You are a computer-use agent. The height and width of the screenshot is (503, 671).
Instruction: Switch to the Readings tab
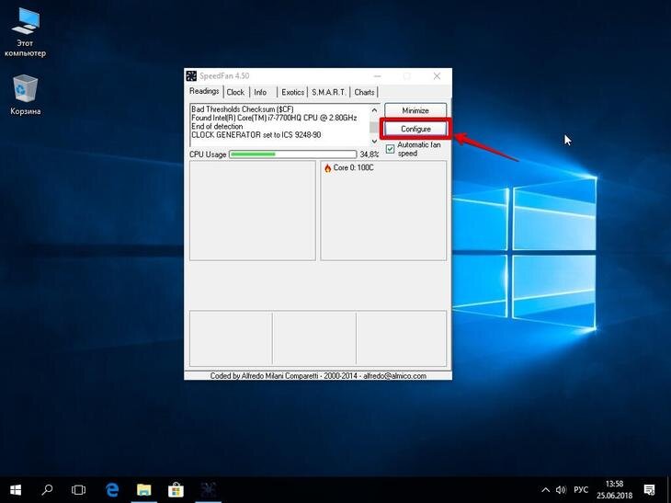point(204,91)
